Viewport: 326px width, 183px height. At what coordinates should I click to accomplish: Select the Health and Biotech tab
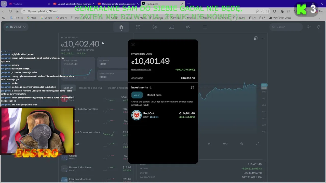point(118,88)
